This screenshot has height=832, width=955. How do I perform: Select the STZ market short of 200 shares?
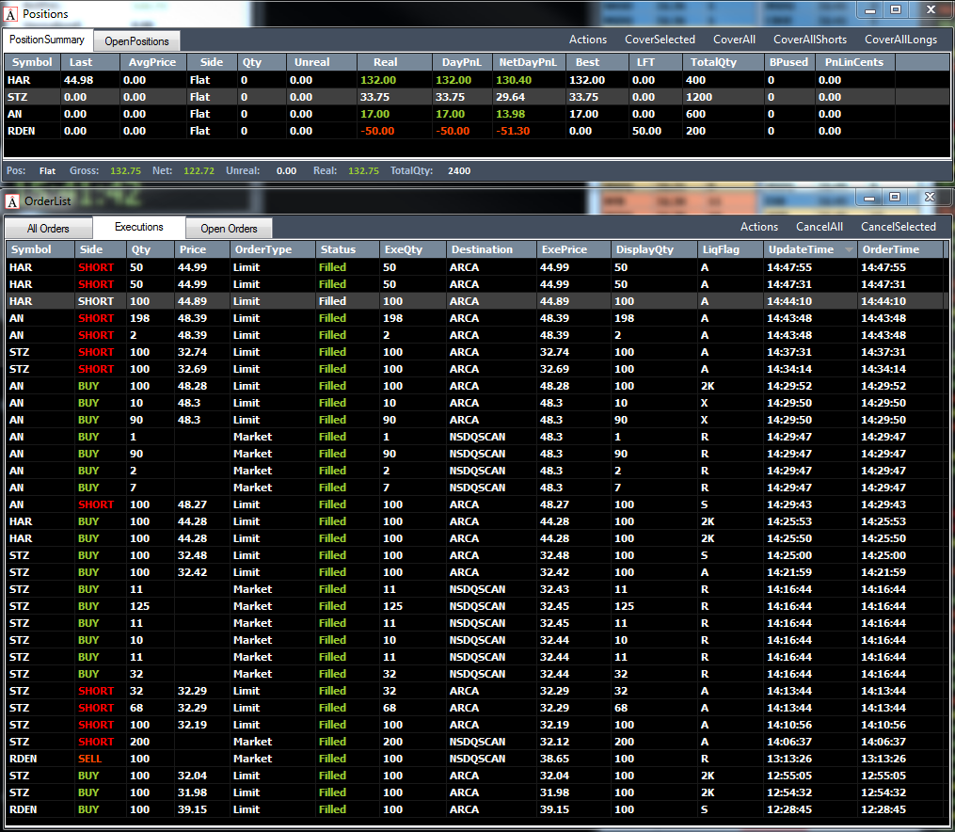coord(477,742)
